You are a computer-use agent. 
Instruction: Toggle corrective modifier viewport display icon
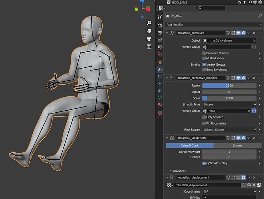click(x=238, y=78)
